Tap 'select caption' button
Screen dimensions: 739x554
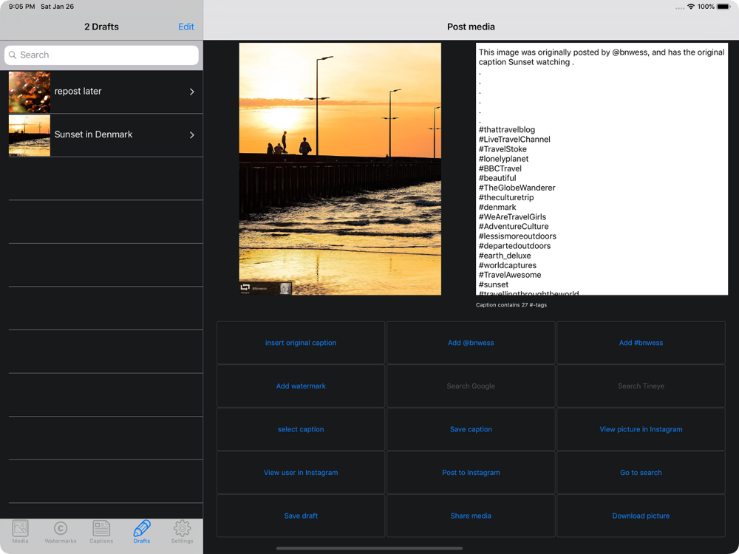pos(301,430)
